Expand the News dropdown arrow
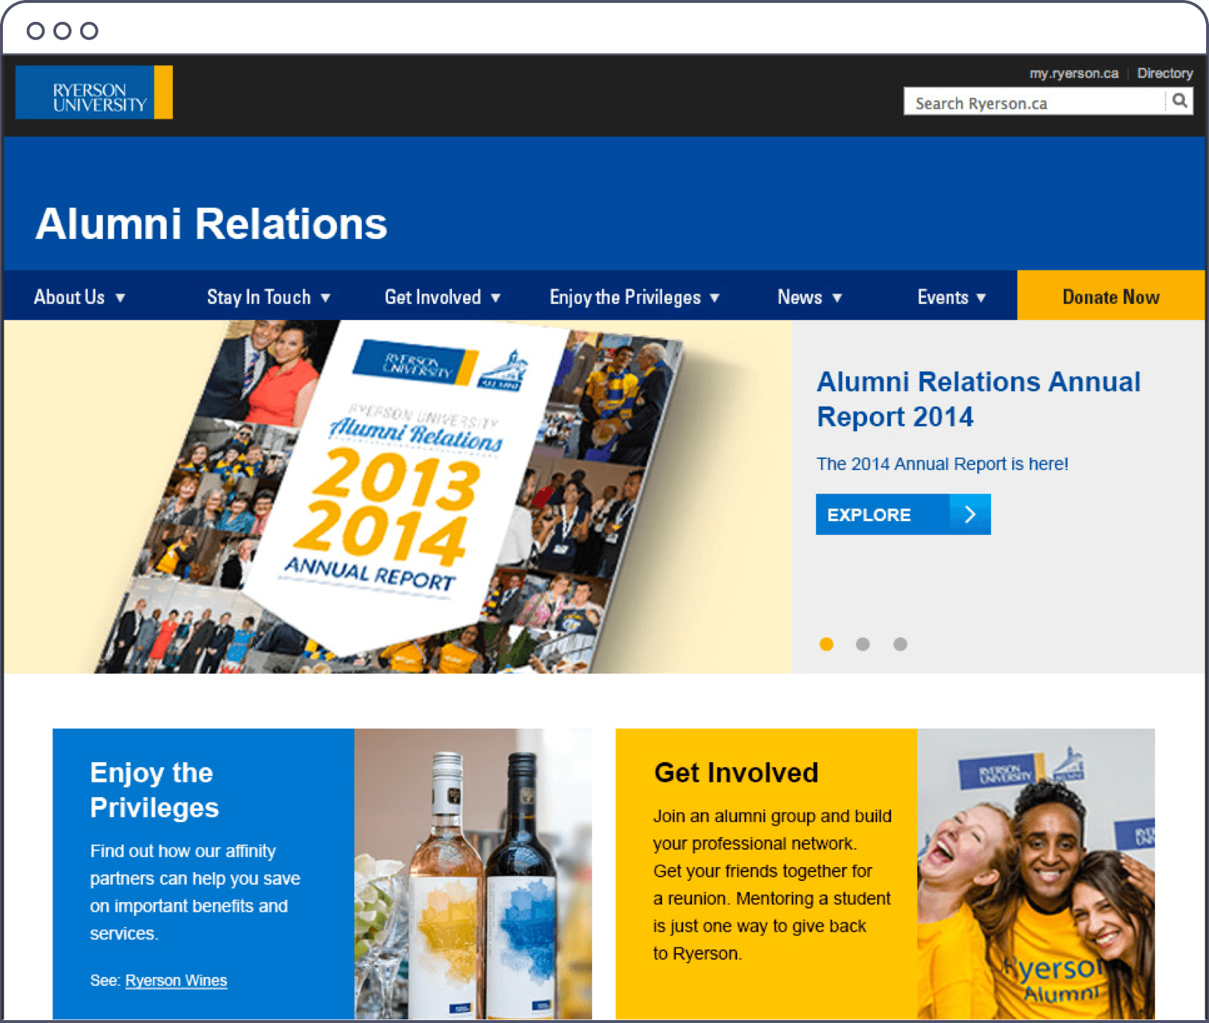1209x1023 pixels. click(837, 297)
